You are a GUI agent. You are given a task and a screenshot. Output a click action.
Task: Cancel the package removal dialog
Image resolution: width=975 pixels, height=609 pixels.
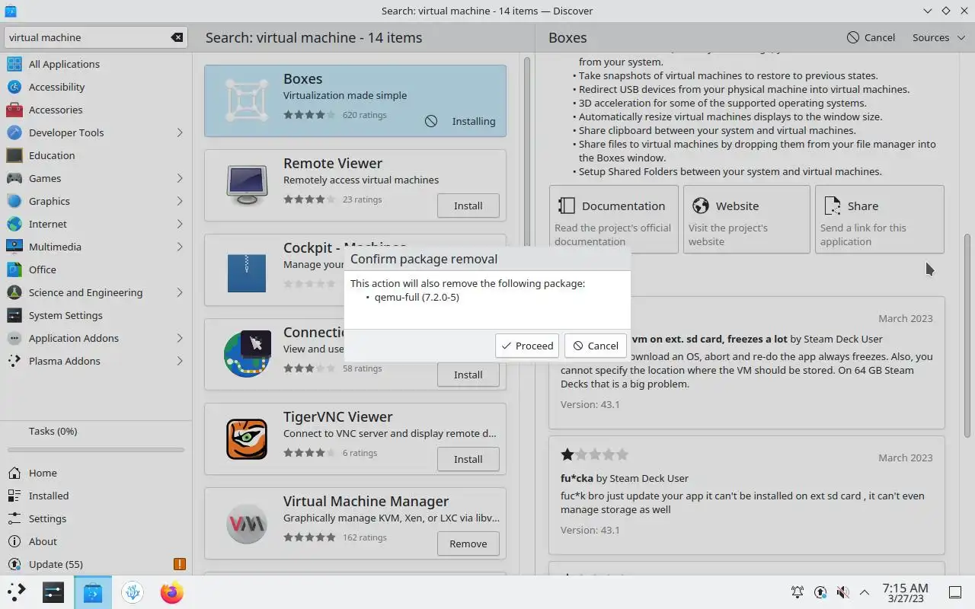tap(596, 346)
